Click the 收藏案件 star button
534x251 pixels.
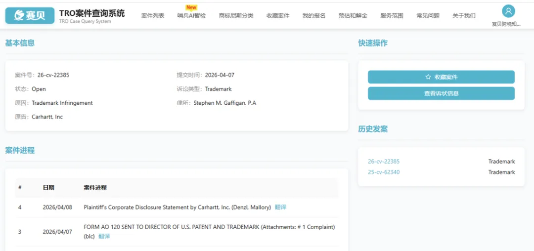point(441,77)
